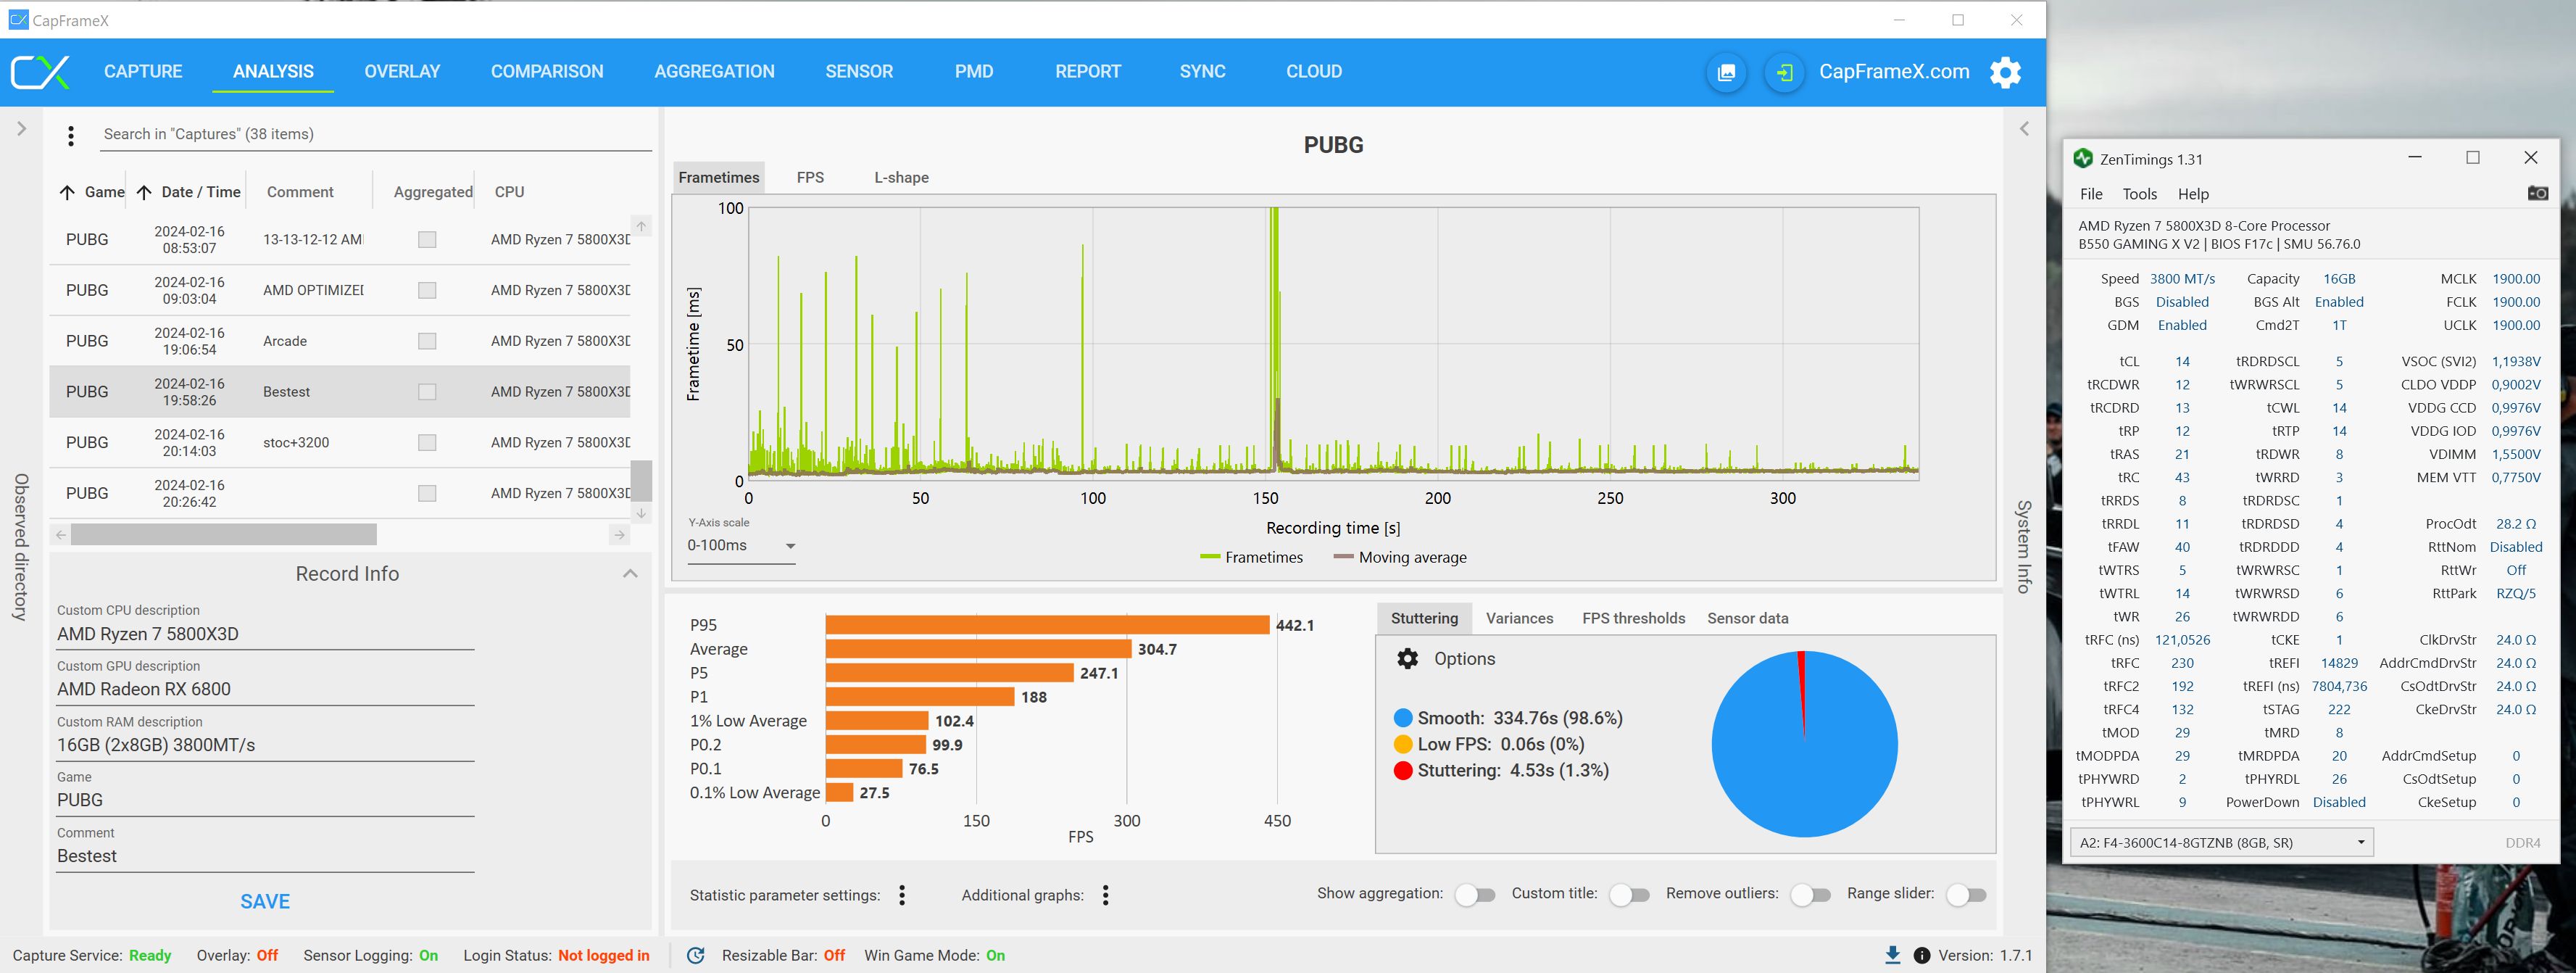Image resolution: width=2576 pixels, height=973 pixels.
Task: Switch to CAPTURE tab
Action: (143, 72)
